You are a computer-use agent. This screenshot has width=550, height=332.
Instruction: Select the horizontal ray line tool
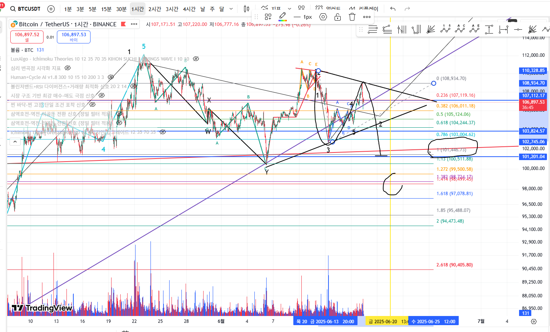518,29
